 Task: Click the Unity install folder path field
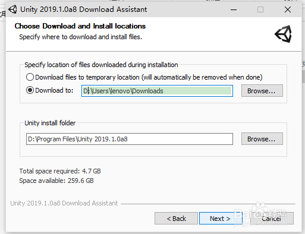[x=130, y=139]
